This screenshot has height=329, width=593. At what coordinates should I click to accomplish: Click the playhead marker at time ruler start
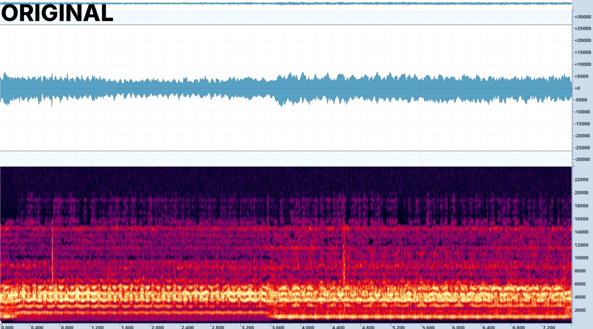(1, 323)
